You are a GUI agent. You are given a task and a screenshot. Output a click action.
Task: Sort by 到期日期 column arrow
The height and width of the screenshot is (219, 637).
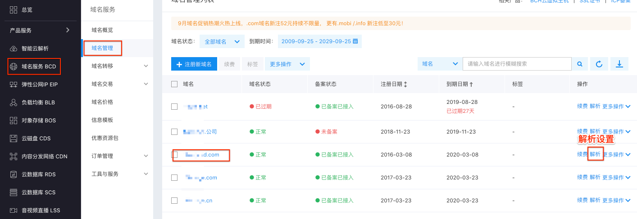(x=471, y=85)
